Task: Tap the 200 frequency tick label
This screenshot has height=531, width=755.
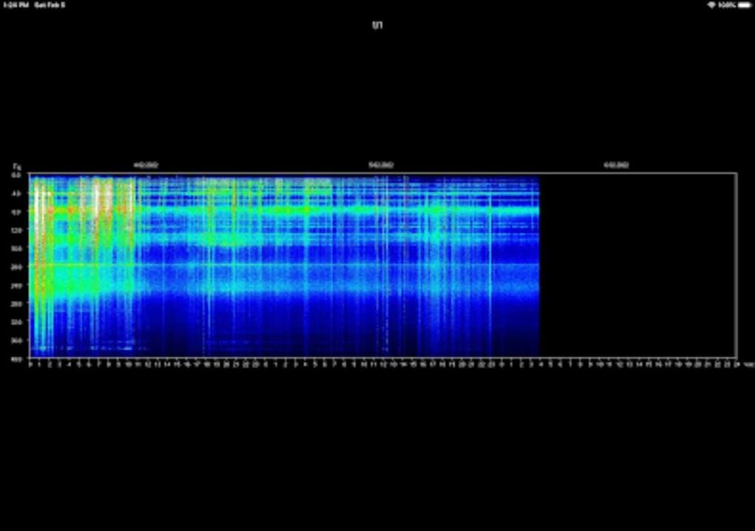Action: (x=16, y=267)
